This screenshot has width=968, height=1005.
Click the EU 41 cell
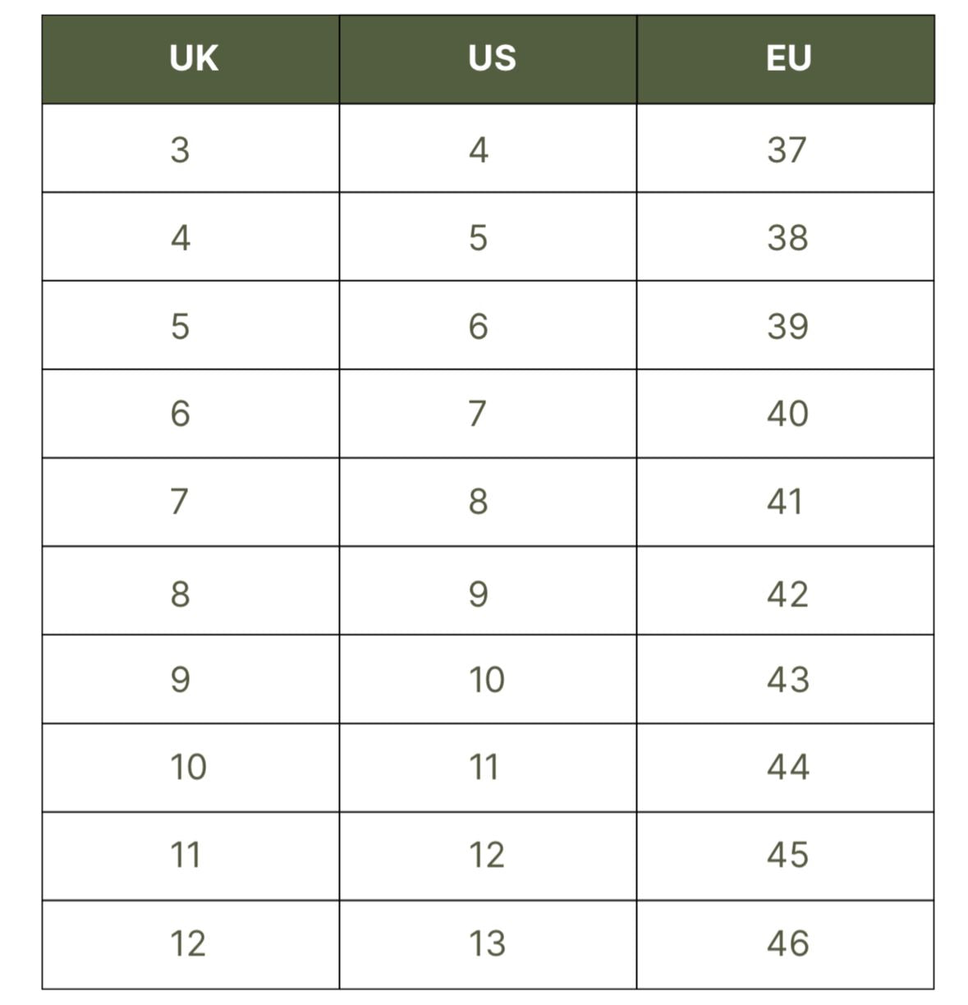pos(785,502)
